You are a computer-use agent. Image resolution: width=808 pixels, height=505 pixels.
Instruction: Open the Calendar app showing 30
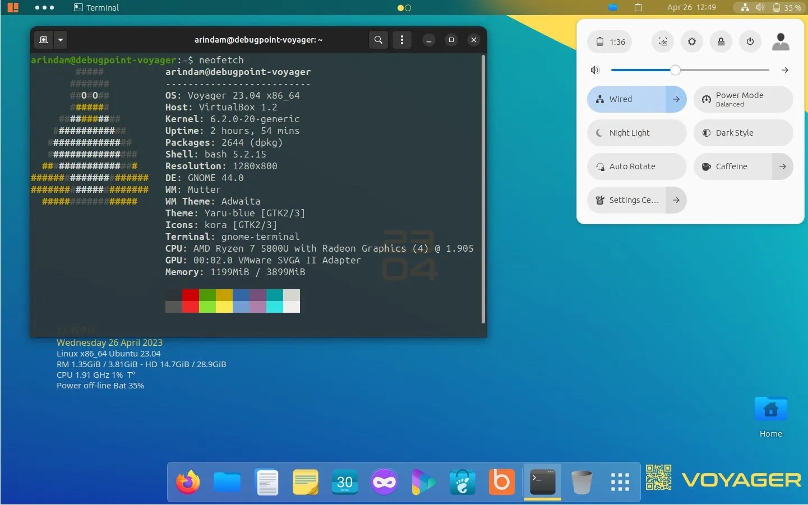pos(344,482)
